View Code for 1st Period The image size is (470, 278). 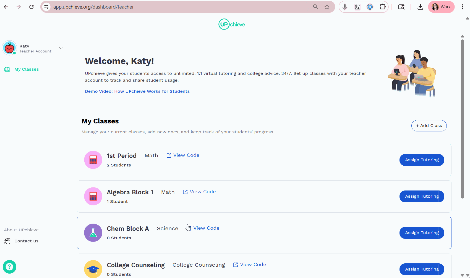tap(183, 155)
